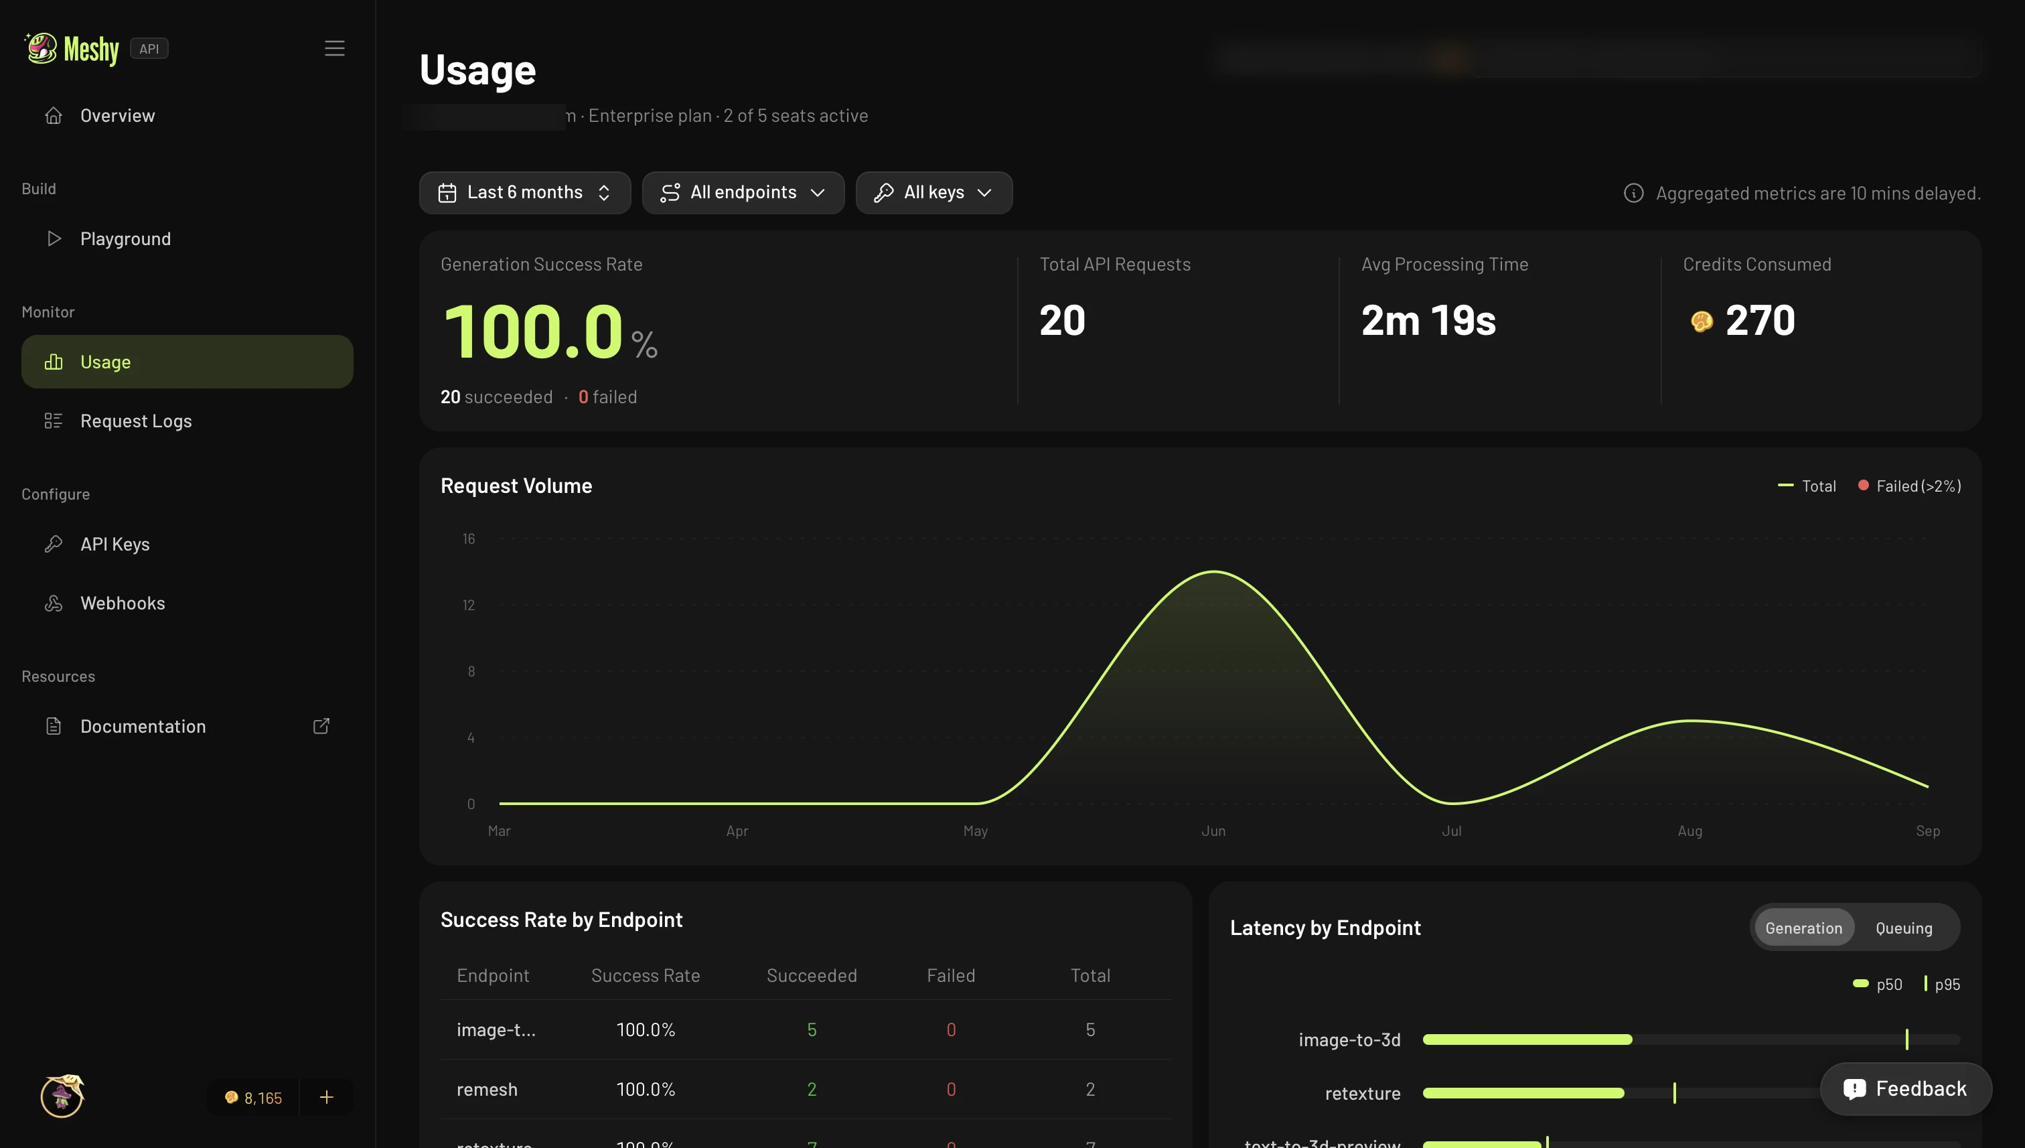The image size is (2025, 1148).
Task: Click the Meshy logo icon
Action: point(41,48)
